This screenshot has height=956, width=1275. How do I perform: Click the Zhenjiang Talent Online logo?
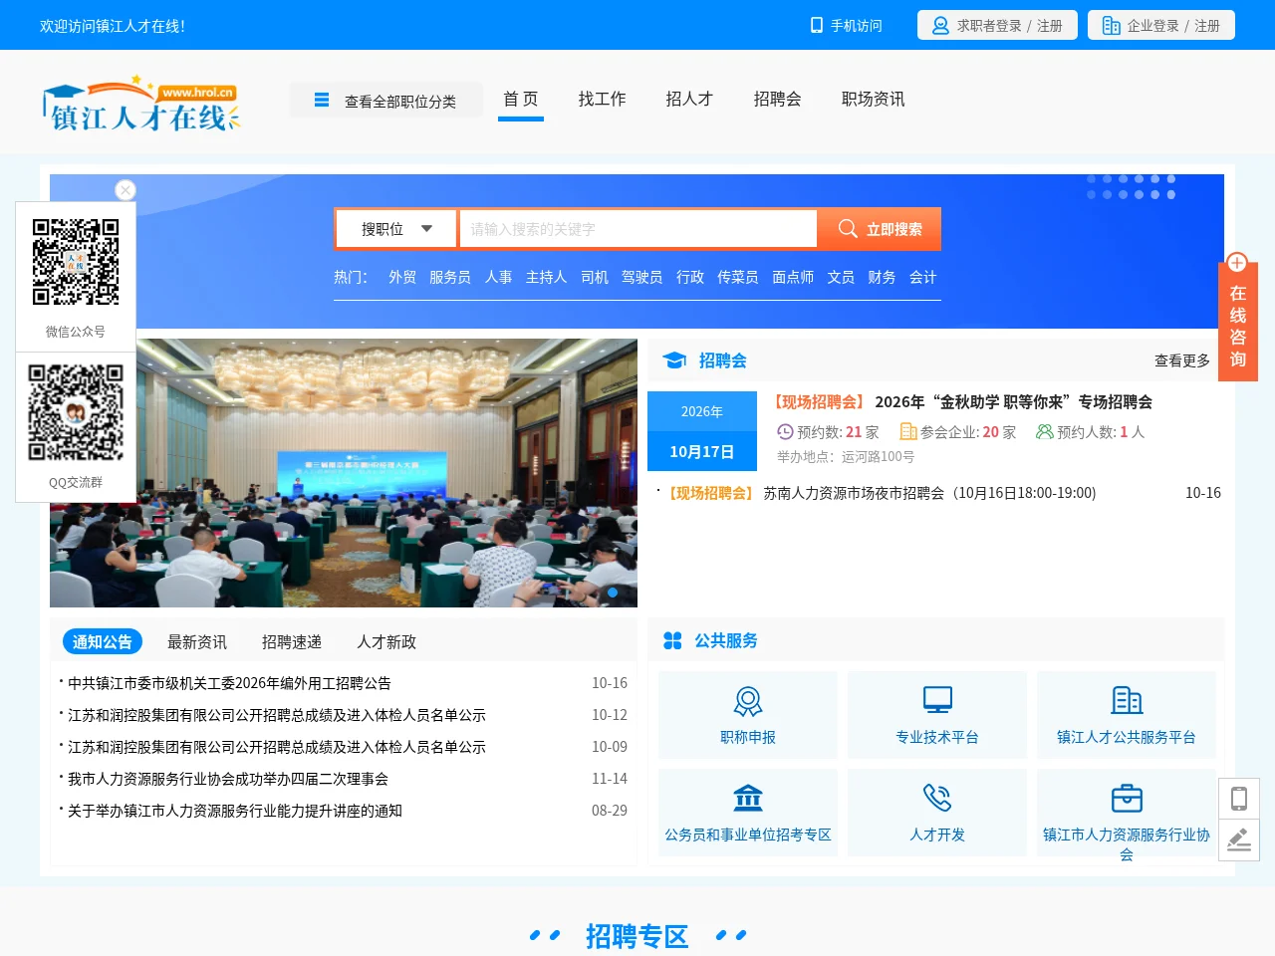pos(141,103)
